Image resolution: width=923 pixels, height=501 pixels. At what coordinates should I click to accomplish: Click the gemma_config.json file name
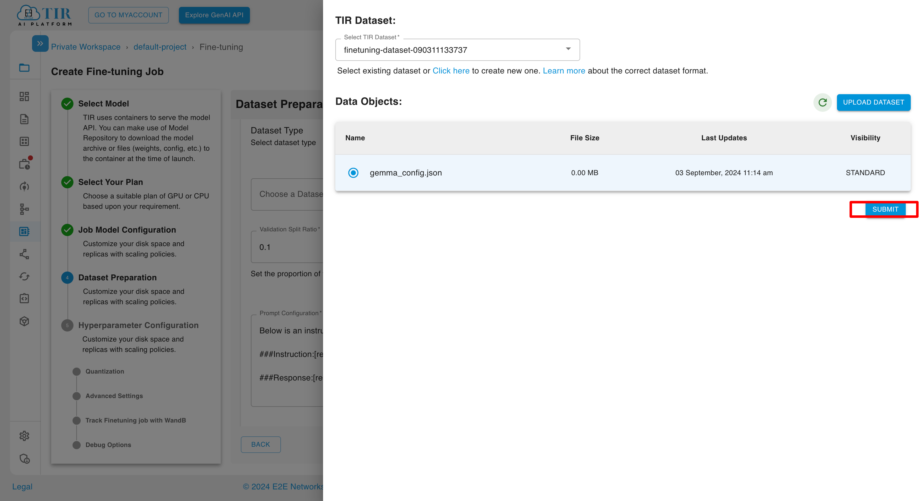406,173
